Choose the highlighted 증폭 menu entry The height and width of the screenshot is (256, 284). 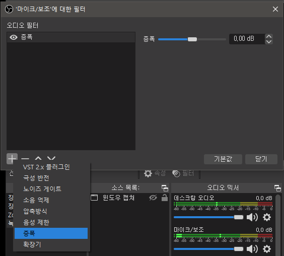tap(51, 233)
